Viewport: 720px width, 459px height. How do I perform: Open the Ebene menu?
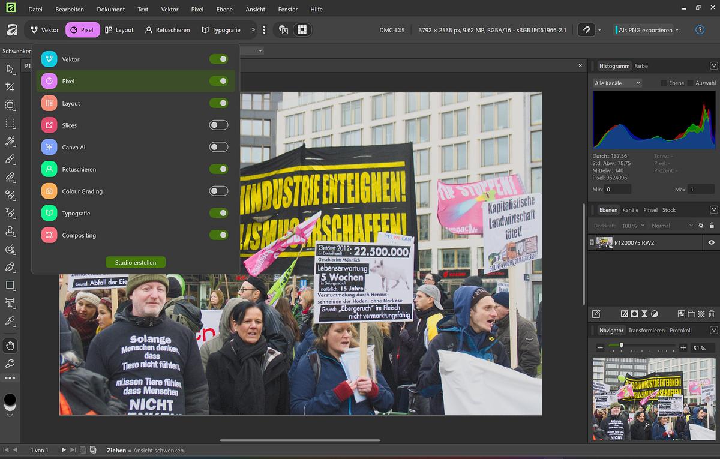pyautogui.click(x=224, y=10)
